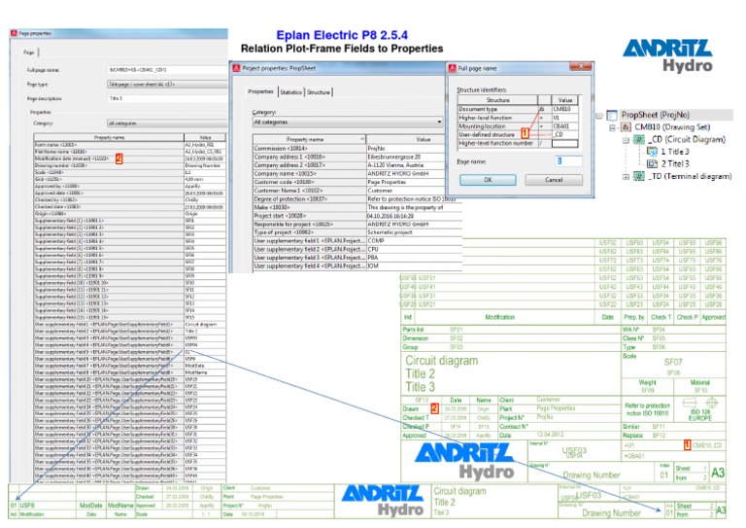The height and width of the screenshot is (528, 746).
Task: Click the _TD Terminal diagram node icon
Action: (x=639, y=176)
